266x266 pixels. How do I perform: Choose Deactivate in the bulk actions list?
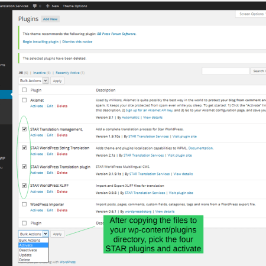click(x=33, y=250)
